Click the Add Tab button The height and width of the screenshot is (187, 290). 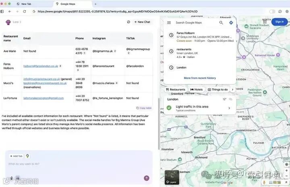(16, 156)
